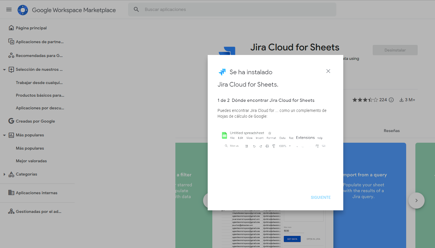Click the Gestionadas por el administrador icon
The width and height of the screenshot is (435, 248).
click(11, 211)
